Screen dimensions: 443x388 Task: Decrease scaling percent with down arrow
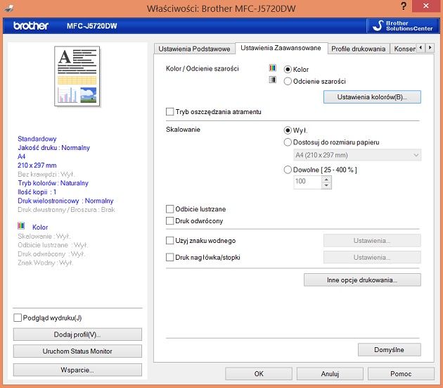[326, 186]
